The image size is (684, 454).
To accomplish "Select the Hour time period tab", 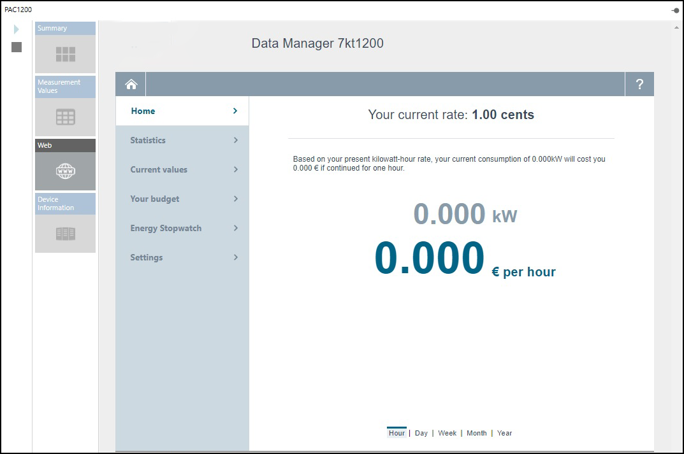I will [x=397, y=432].
